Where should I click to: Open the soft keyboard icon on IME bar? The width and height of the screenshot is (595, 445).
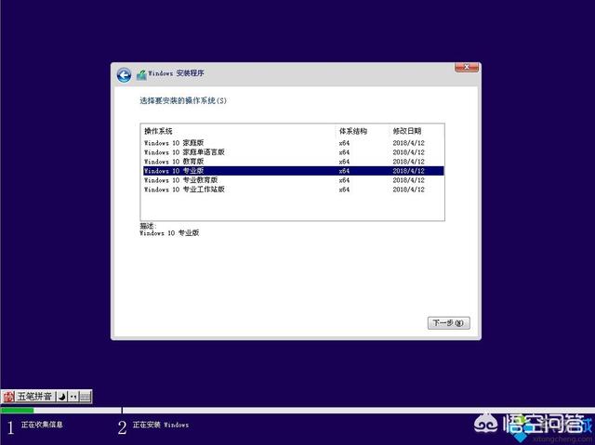coord(86,397)
